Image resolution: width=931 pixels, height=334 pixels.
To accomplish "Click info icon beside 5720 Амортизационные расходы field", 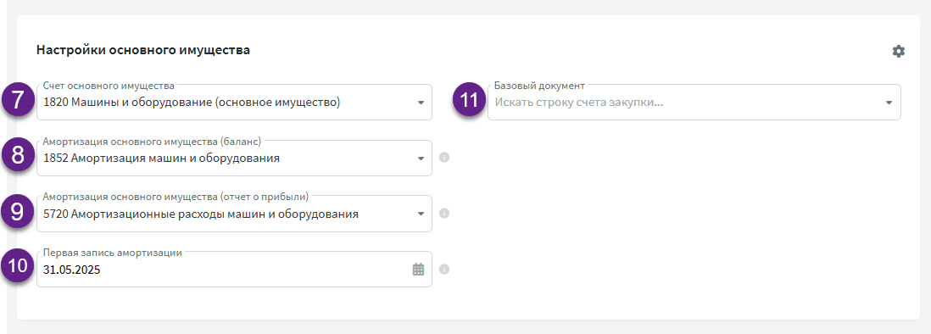I will (444, 214).
